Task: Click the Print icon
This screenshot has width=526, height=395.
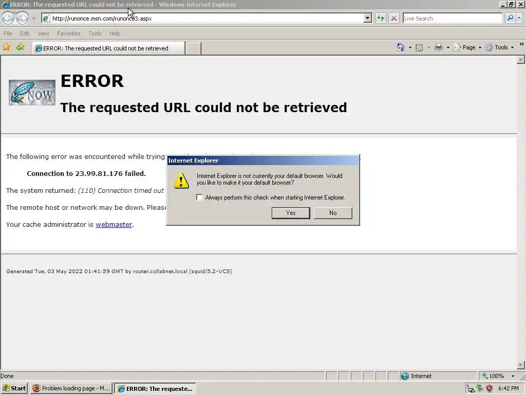Action: coord(439,47)
